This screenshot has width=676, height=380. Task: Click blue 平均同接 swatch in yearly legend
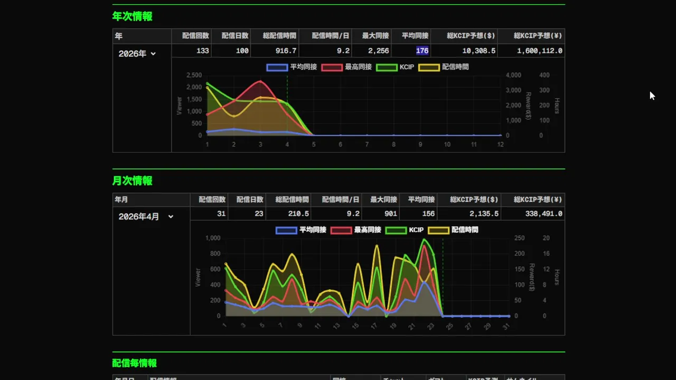[277, 67]
